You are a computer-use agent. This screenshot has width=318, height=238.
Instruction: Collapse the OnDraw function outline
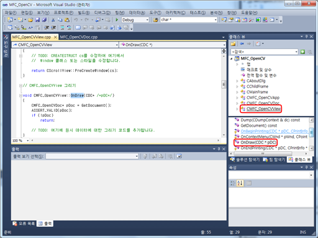click(20, 96)
